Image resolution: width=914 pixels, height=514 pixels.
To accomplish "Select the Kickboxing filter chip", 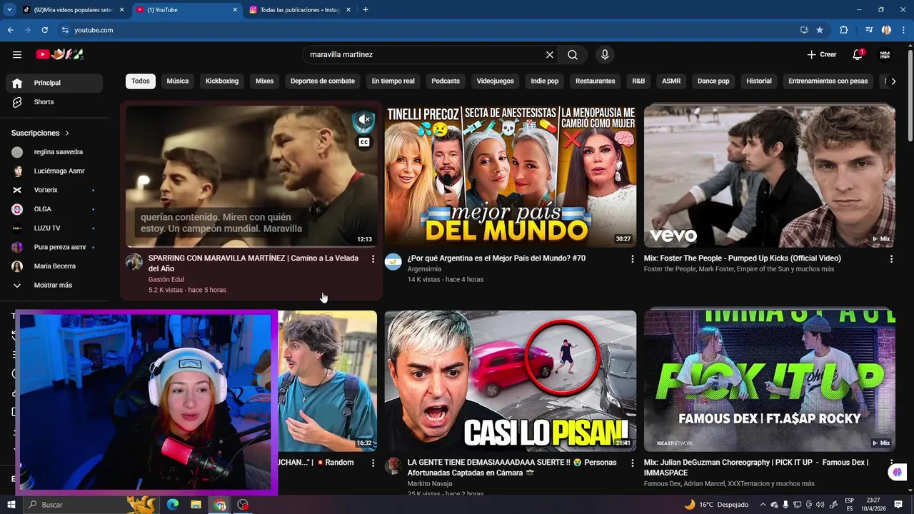I will (222, 81).
